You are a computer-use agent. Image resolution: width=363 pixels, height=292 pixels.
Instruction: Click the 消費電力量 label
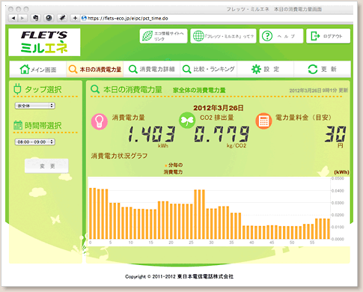(128, 118)
